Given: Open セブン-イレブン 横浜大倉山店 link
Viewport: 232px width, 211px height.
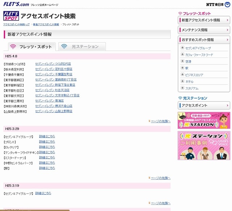Looking at the screenshot, I should [54, 106].
